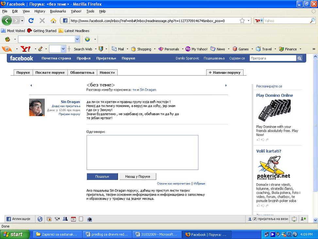This screenshot has width=318, height=239.
Task: Click inside the Одговори reply text box
Action: coord(142,152)
